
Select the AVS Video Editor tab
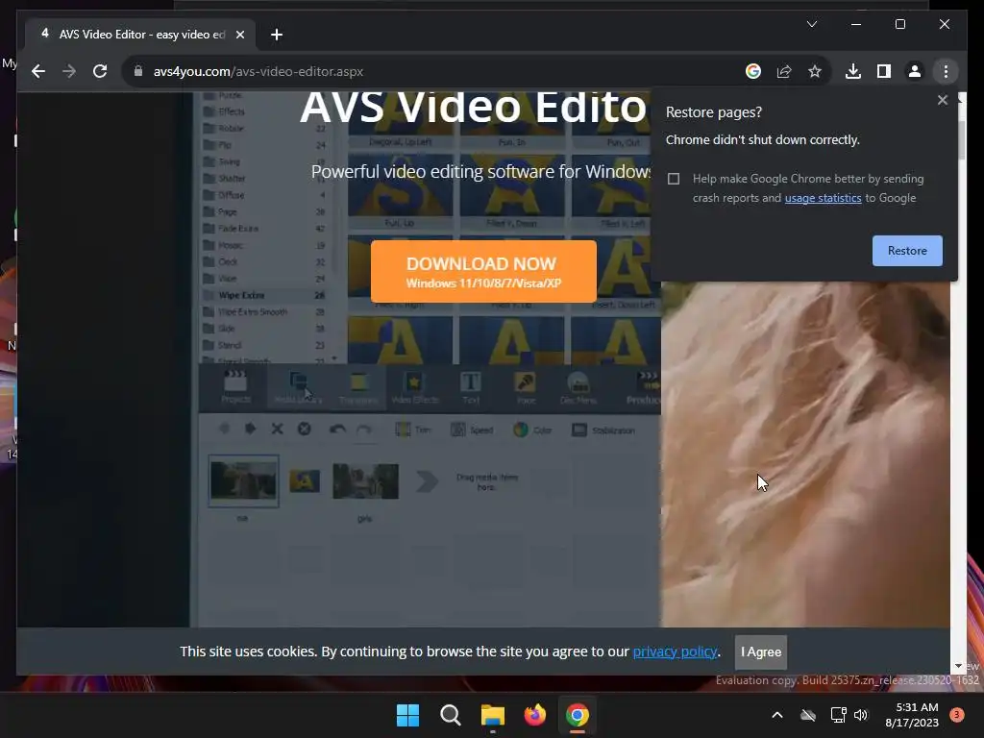coord(139,34)
